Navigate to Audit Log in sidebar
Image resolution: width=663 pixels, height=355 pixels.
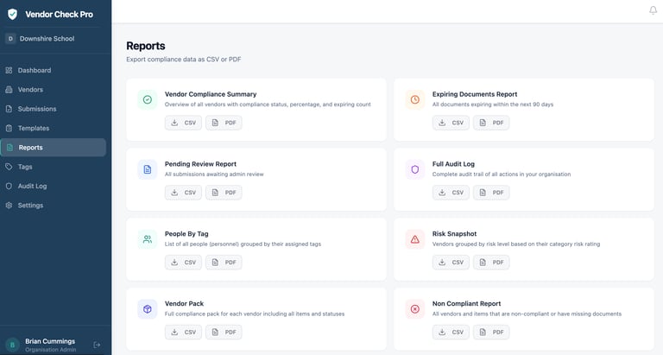(x=32, y=186)
